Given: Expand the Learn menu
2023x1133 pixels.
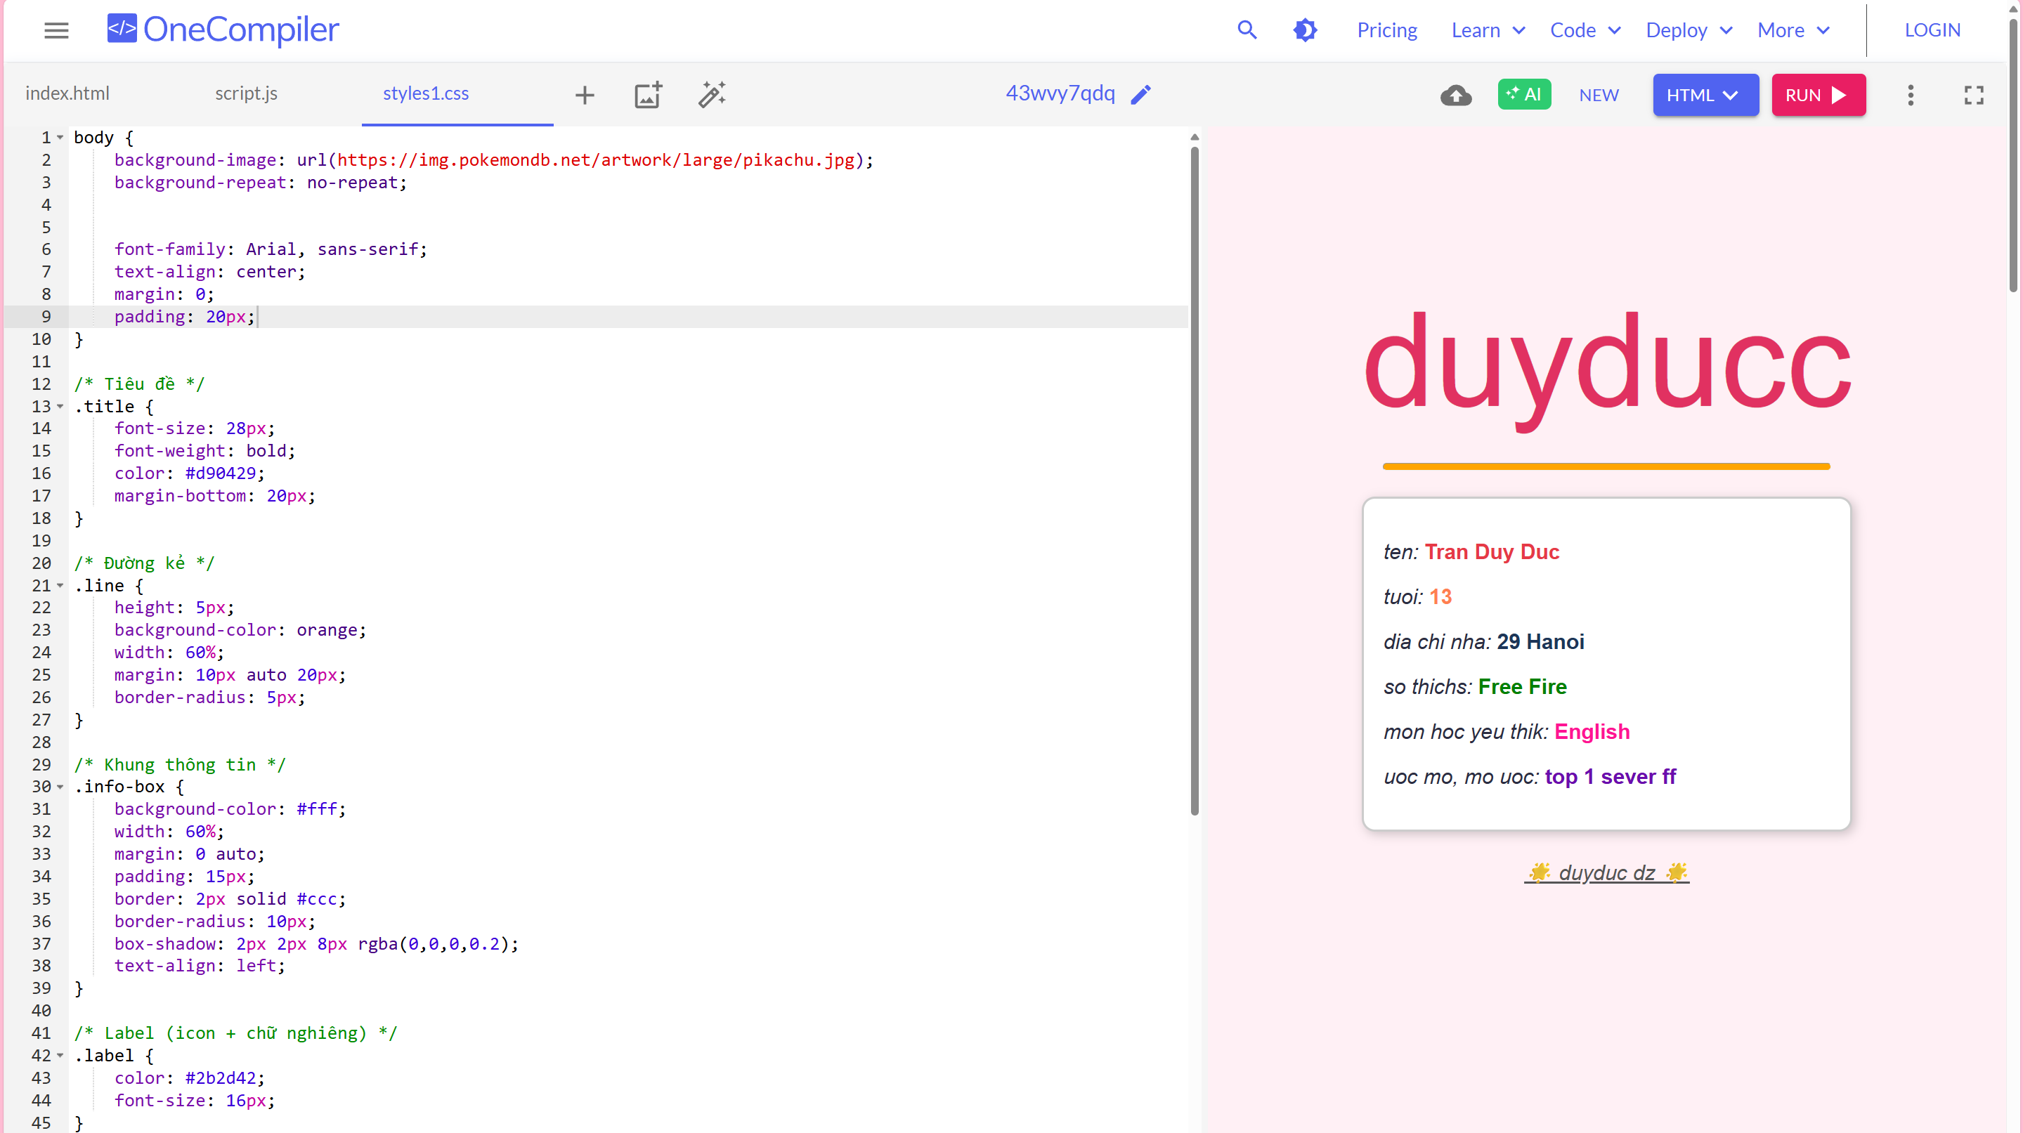Looking at the screenshot, I should coord(1488,31).
